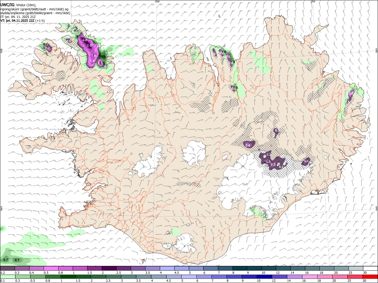Select the 'IT: þri. 04. 11. 2025 21Z' line
This screenshot has height=283, width=378.
[x=18, y=17]
